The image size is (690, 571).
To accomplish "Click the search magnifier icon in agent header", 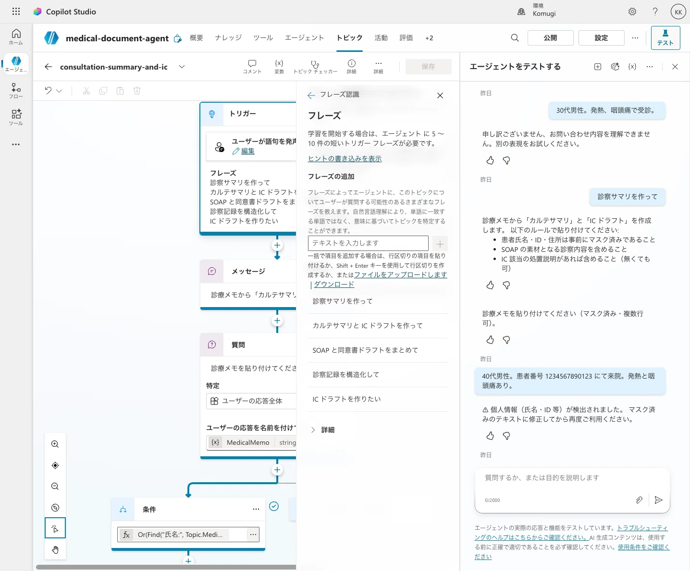I will coord(515,38).
